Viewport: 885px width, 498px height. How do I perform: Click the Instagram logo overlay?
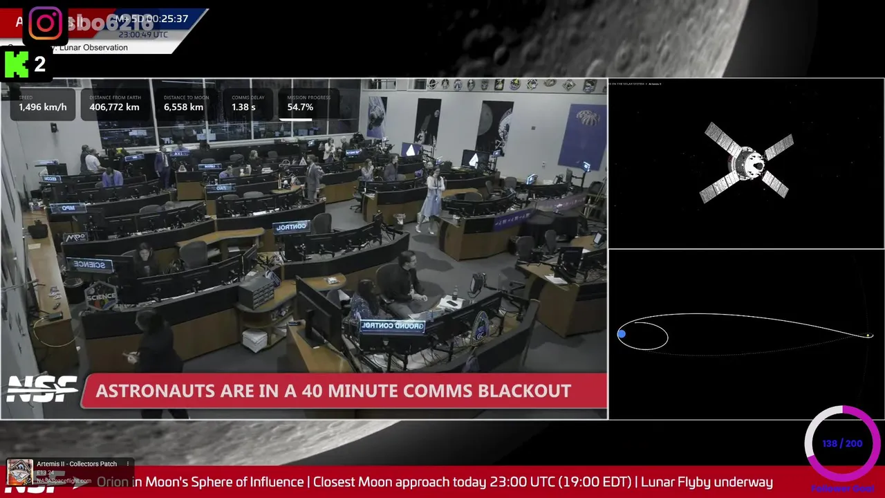click(x=46, y=24)
